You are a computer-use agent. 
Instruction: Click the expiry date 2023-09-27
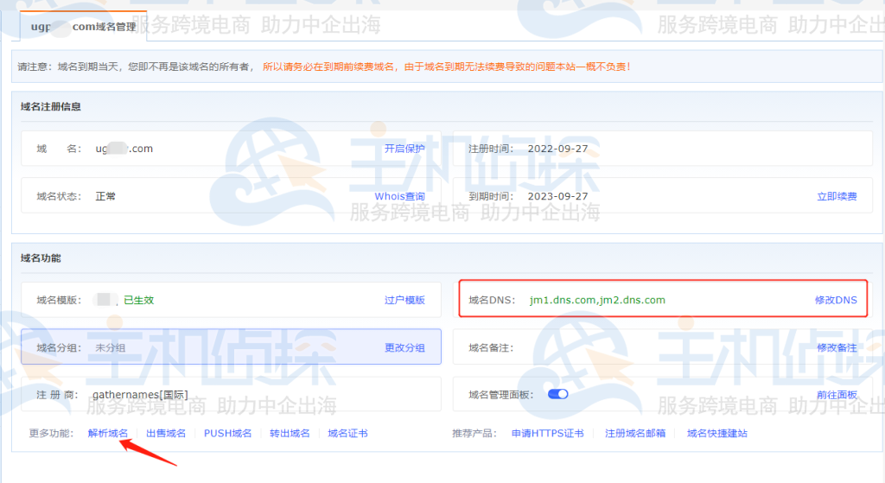[x=557, y=196]
